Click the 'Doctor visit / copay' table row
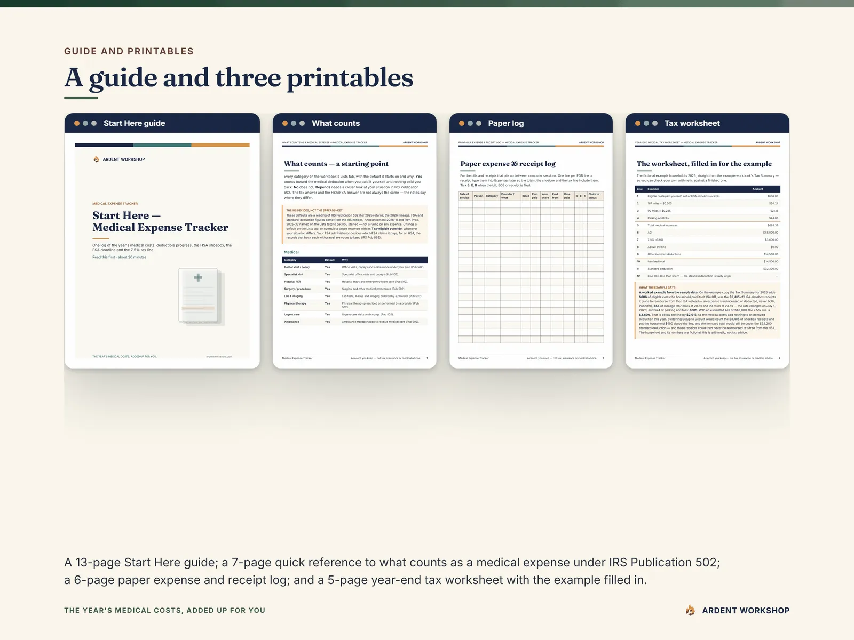 tap(354, 267)
